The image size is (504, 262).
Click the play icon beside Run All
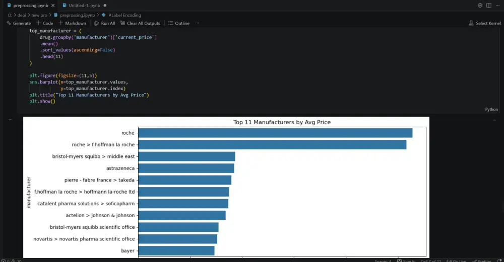click(96, 23)
